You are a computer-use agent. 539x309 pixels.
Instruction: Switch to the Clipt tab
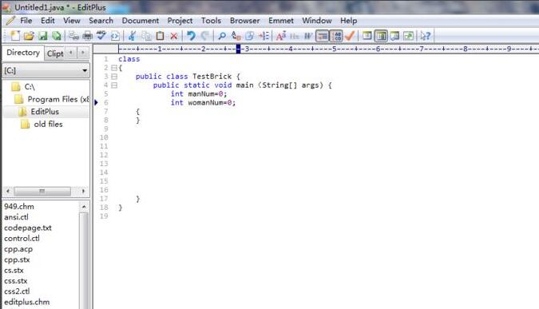(x=55, y=53)
